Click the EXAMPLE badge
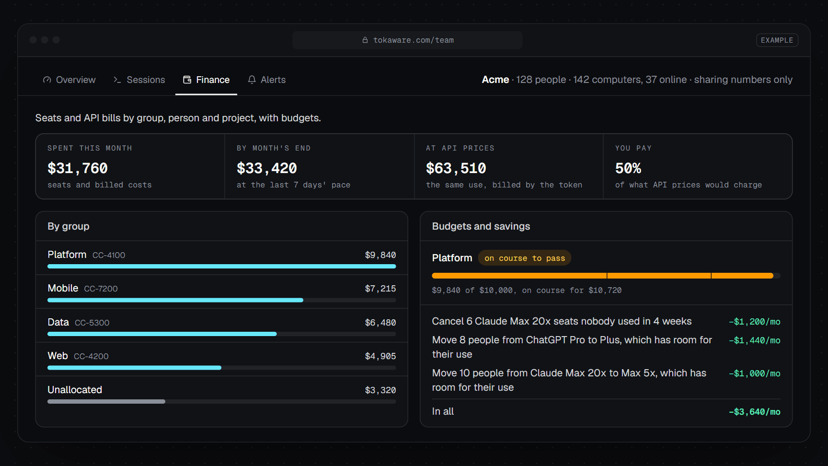The image size is (828, 466). [777, 40]
